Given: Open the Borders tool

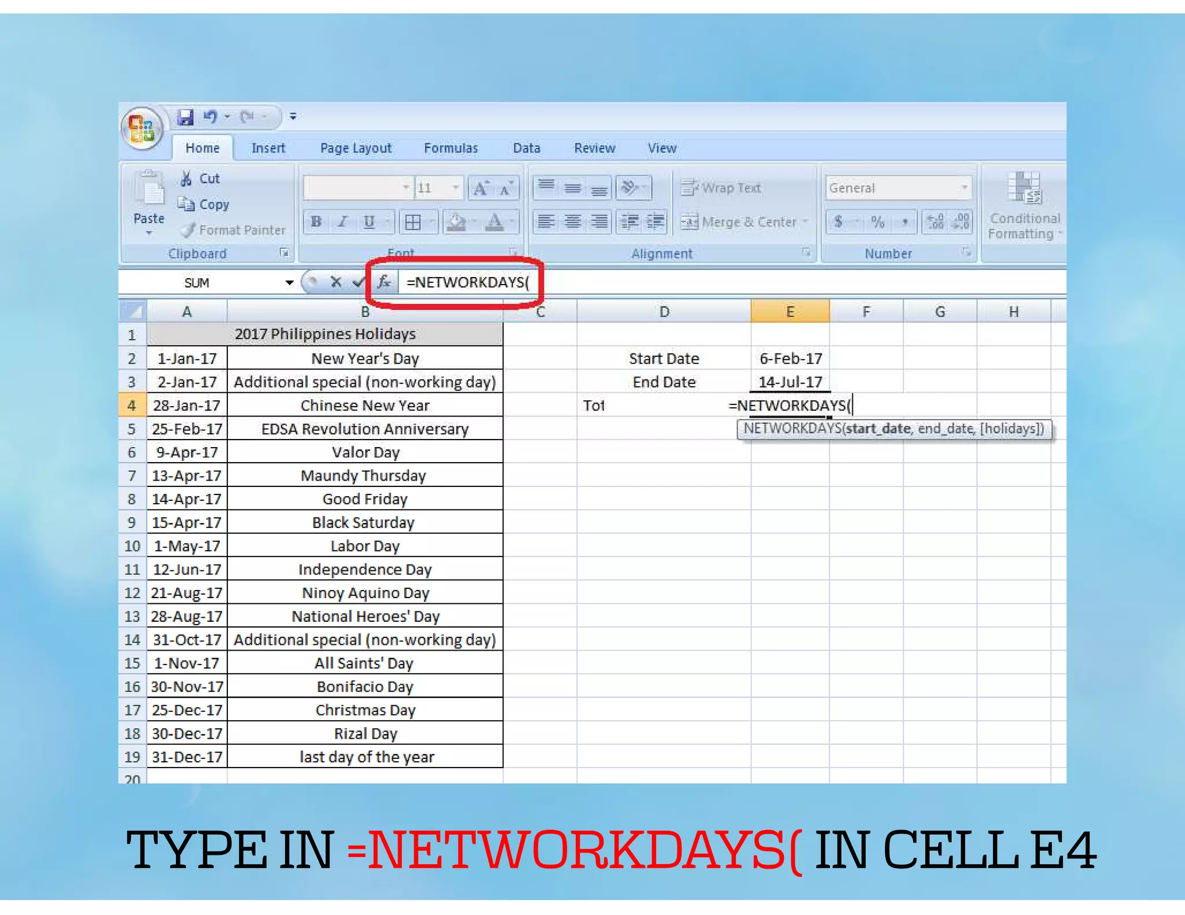Looking at the screenshot, I should pyautogui.click(x=413, y=222).
